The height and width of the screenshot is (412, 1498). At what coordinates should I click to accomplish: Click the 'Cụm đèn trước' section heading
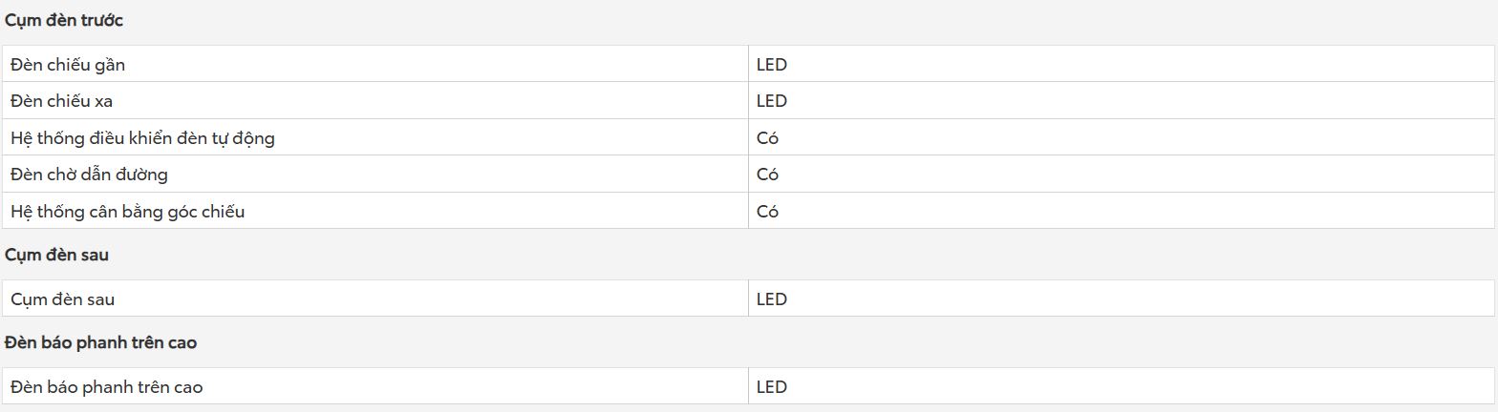click(64, 21)
